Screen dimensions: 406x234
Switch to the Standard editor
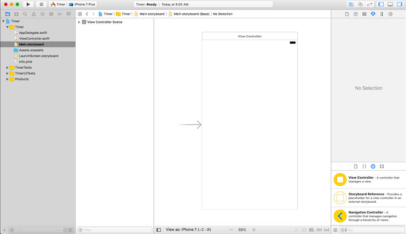coord(351,4)
